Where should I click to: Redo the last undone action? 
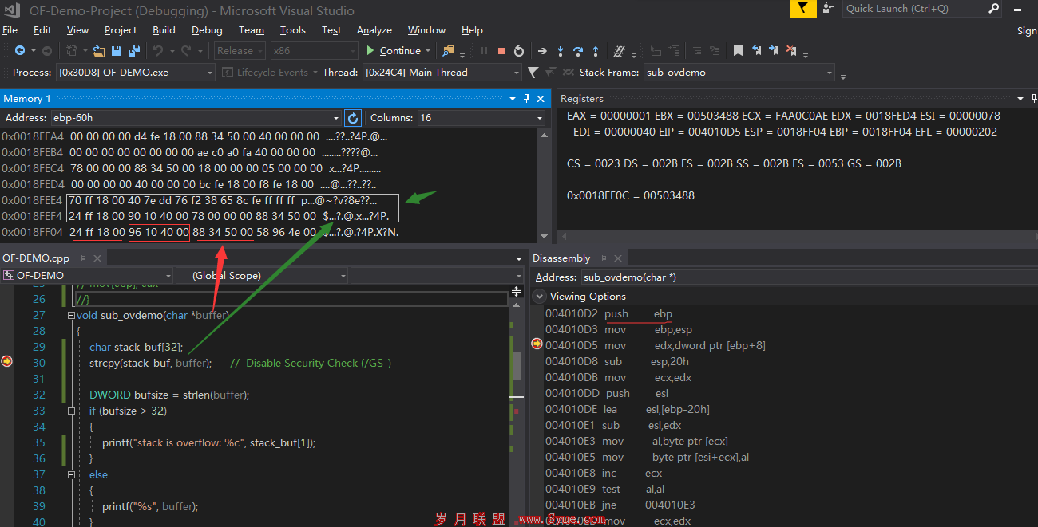pos(186,51)
